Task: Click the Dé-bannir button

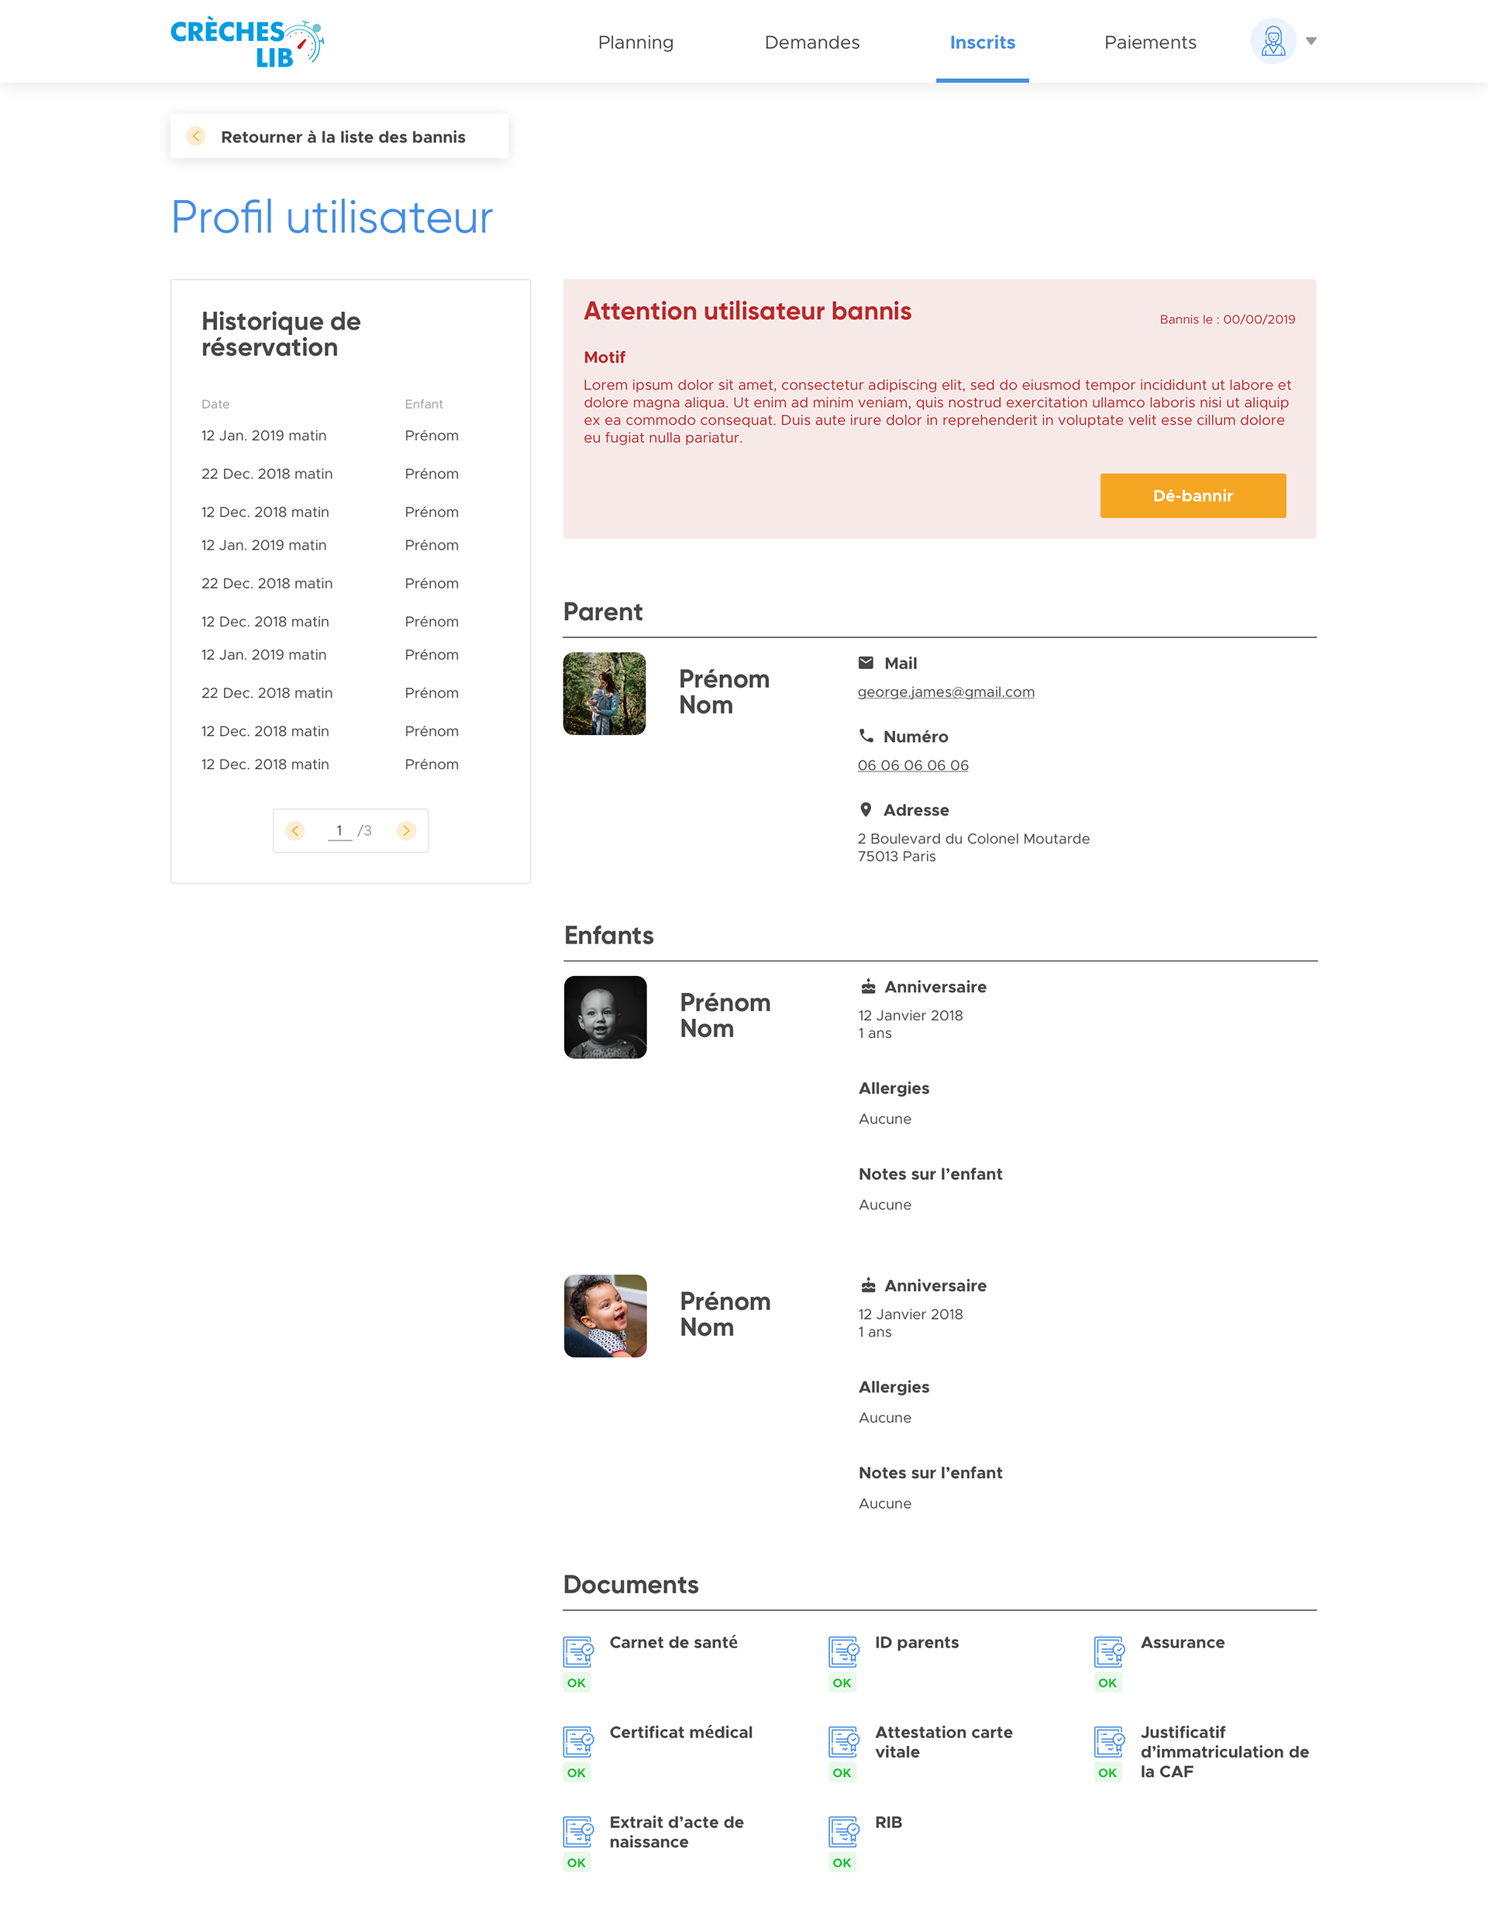Action: (x=1193, y=495)
